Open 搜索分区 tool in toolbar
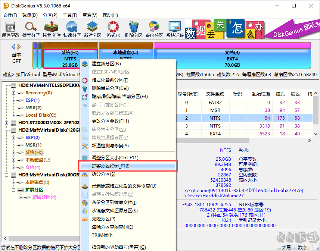Viewport: 320px width, 251px height. coord(31,29)
